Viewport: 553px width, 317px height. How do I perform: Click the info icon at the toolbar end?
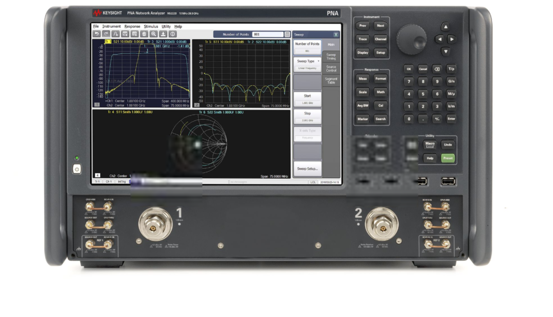pos(173,34)
